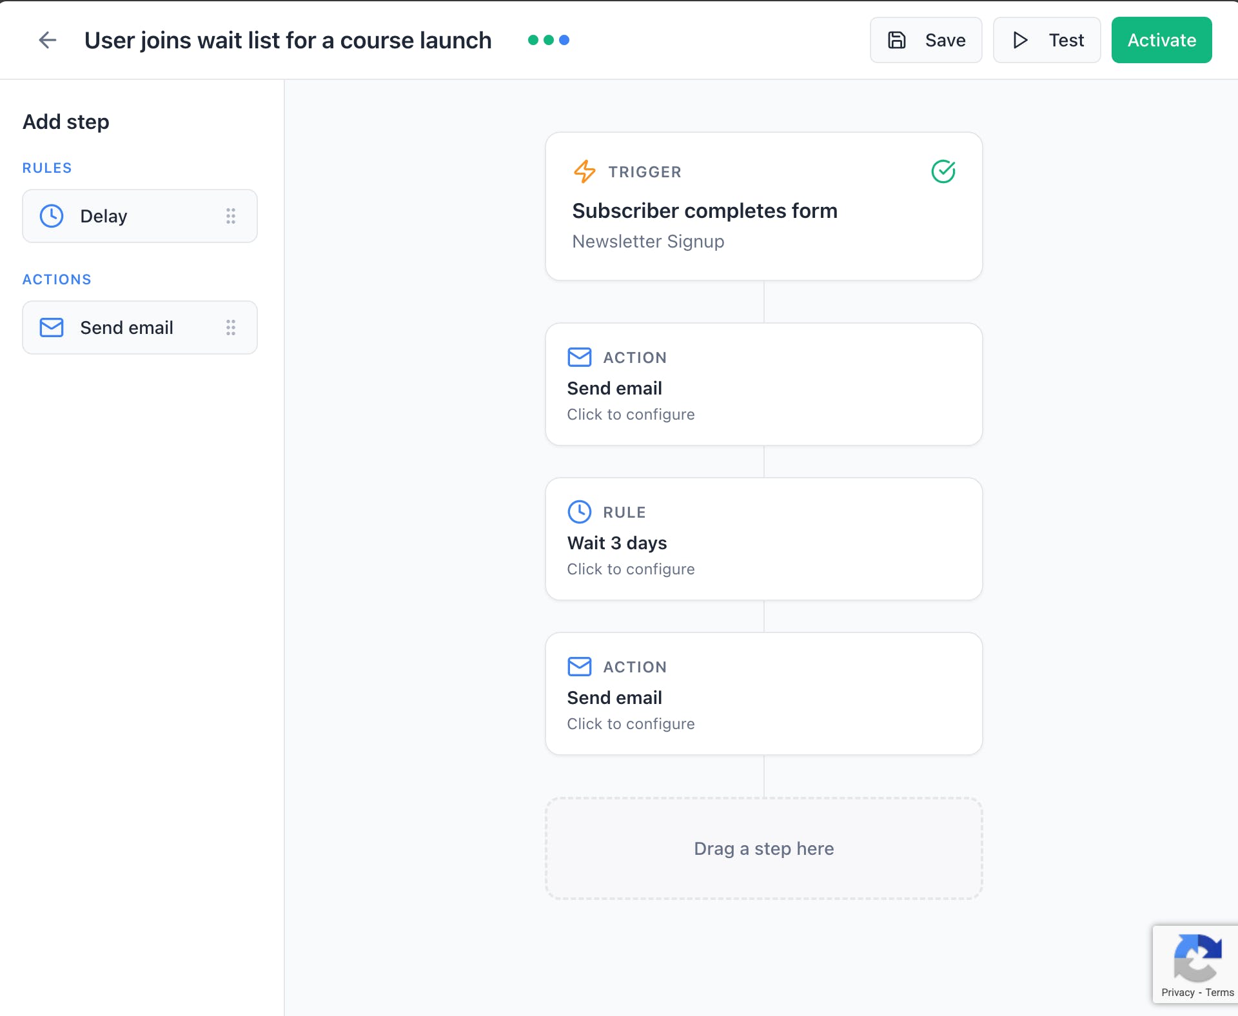The image size is (1238, 1016).
Task: Grab the Delay step drag handle
Action: point(231,216)
